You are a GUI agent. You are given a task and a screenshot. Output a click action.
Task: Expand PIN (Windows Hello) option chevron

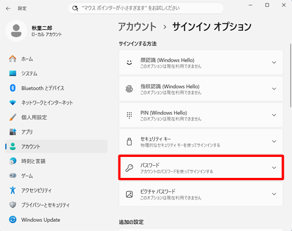(x=274, y=115)
